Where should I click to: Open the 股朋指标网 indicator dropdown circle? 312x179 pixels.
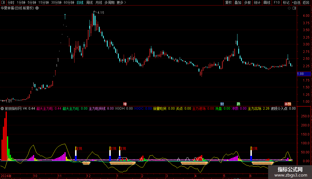click(x=2, y=109)
